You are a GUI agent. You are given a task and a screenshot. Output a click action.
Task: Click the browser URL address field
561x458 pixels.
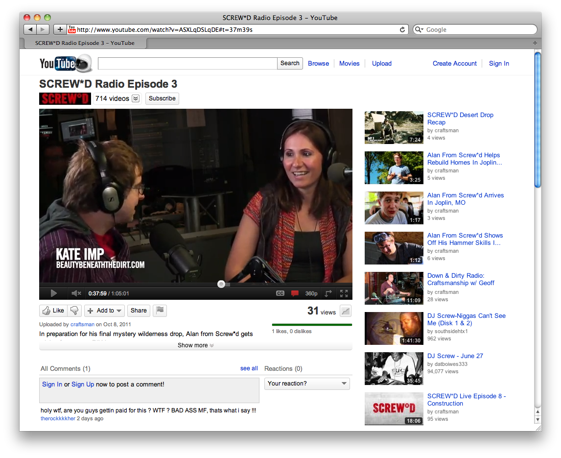[x=233, y=30]
